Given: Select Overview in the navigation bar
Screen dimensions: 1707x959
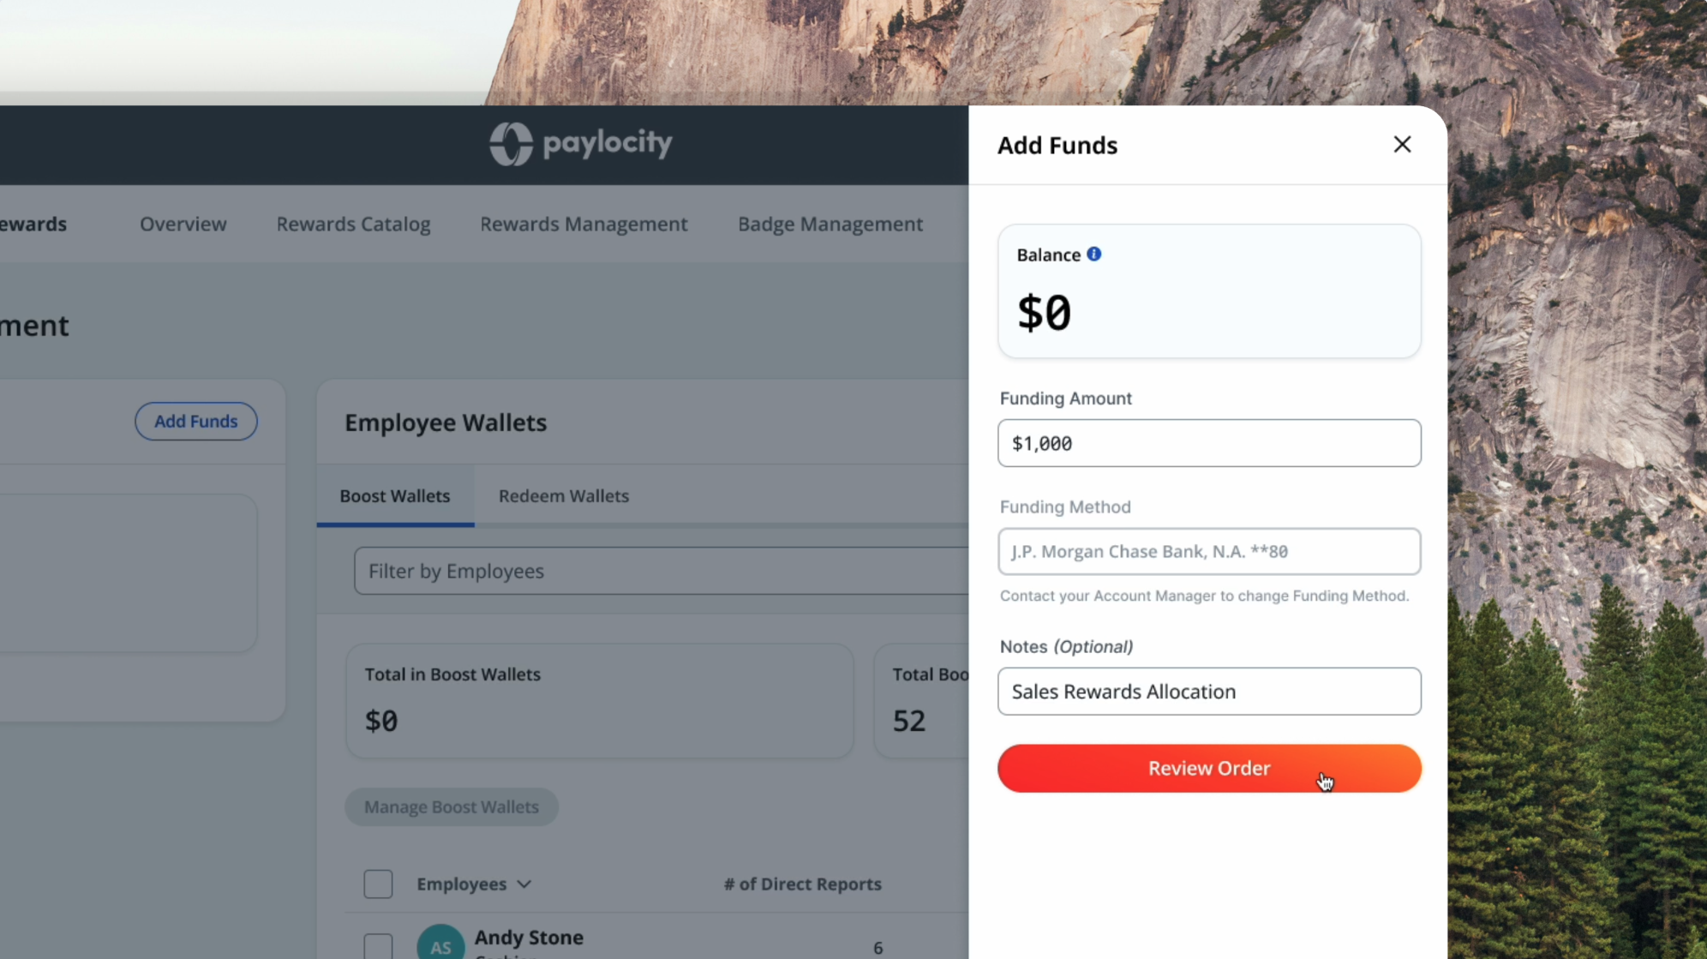Looking at the screenshot, I should point(183,224).
